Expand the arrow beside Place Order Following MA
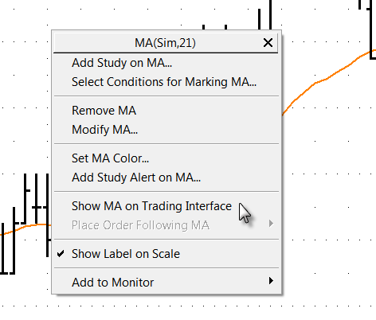376x320 pixels. tap(271, 224)
